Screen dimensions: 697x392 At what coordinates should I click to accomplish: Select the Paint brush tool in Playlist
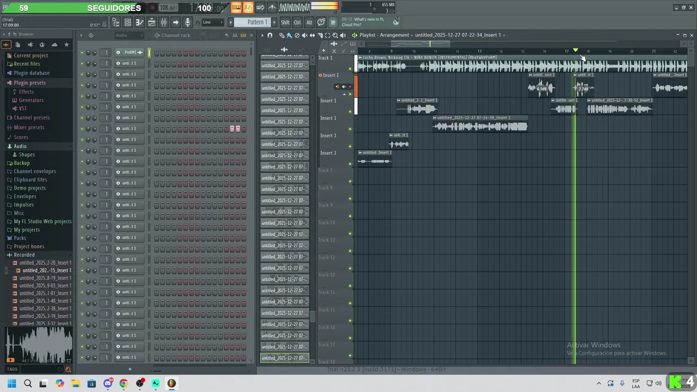point(289,35)
